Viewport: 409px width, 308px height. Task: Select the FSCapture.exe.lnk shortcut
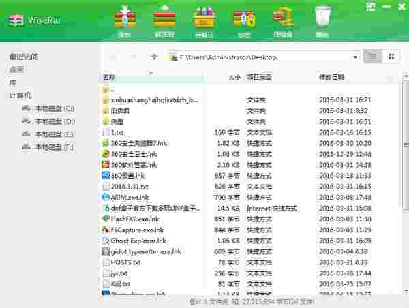point(249,230)
